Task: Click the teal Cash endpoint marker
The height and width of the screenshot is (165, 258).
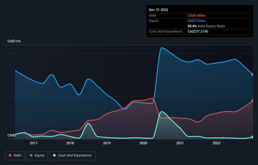Action: point(253,137)
